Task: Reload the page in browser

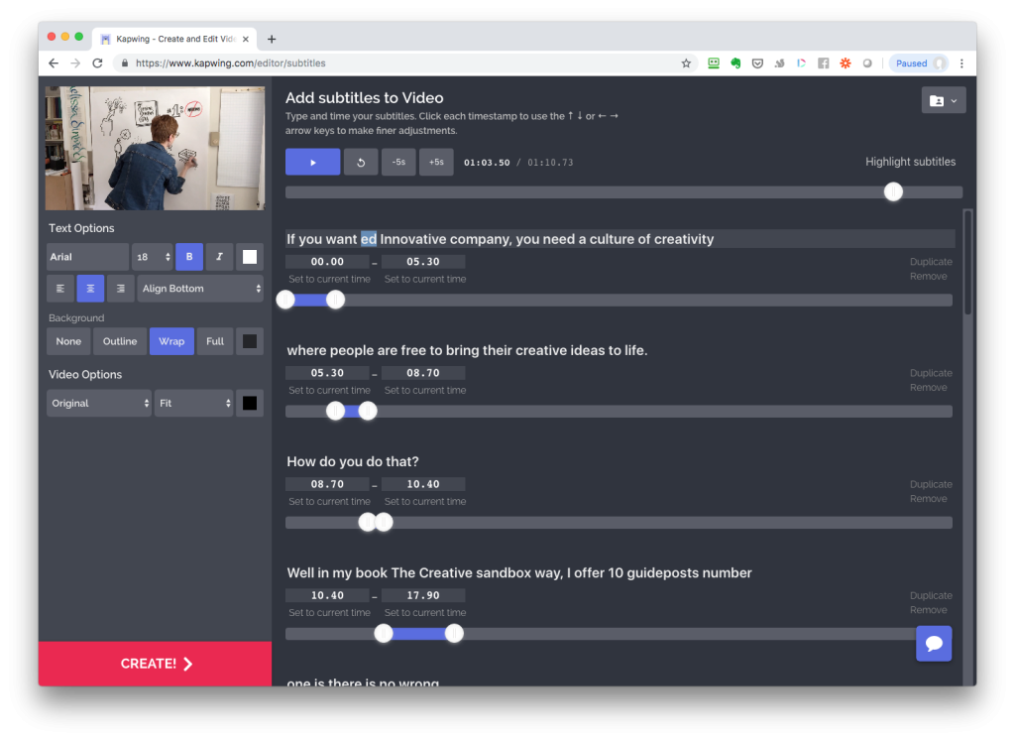Action: coord(97,63)
